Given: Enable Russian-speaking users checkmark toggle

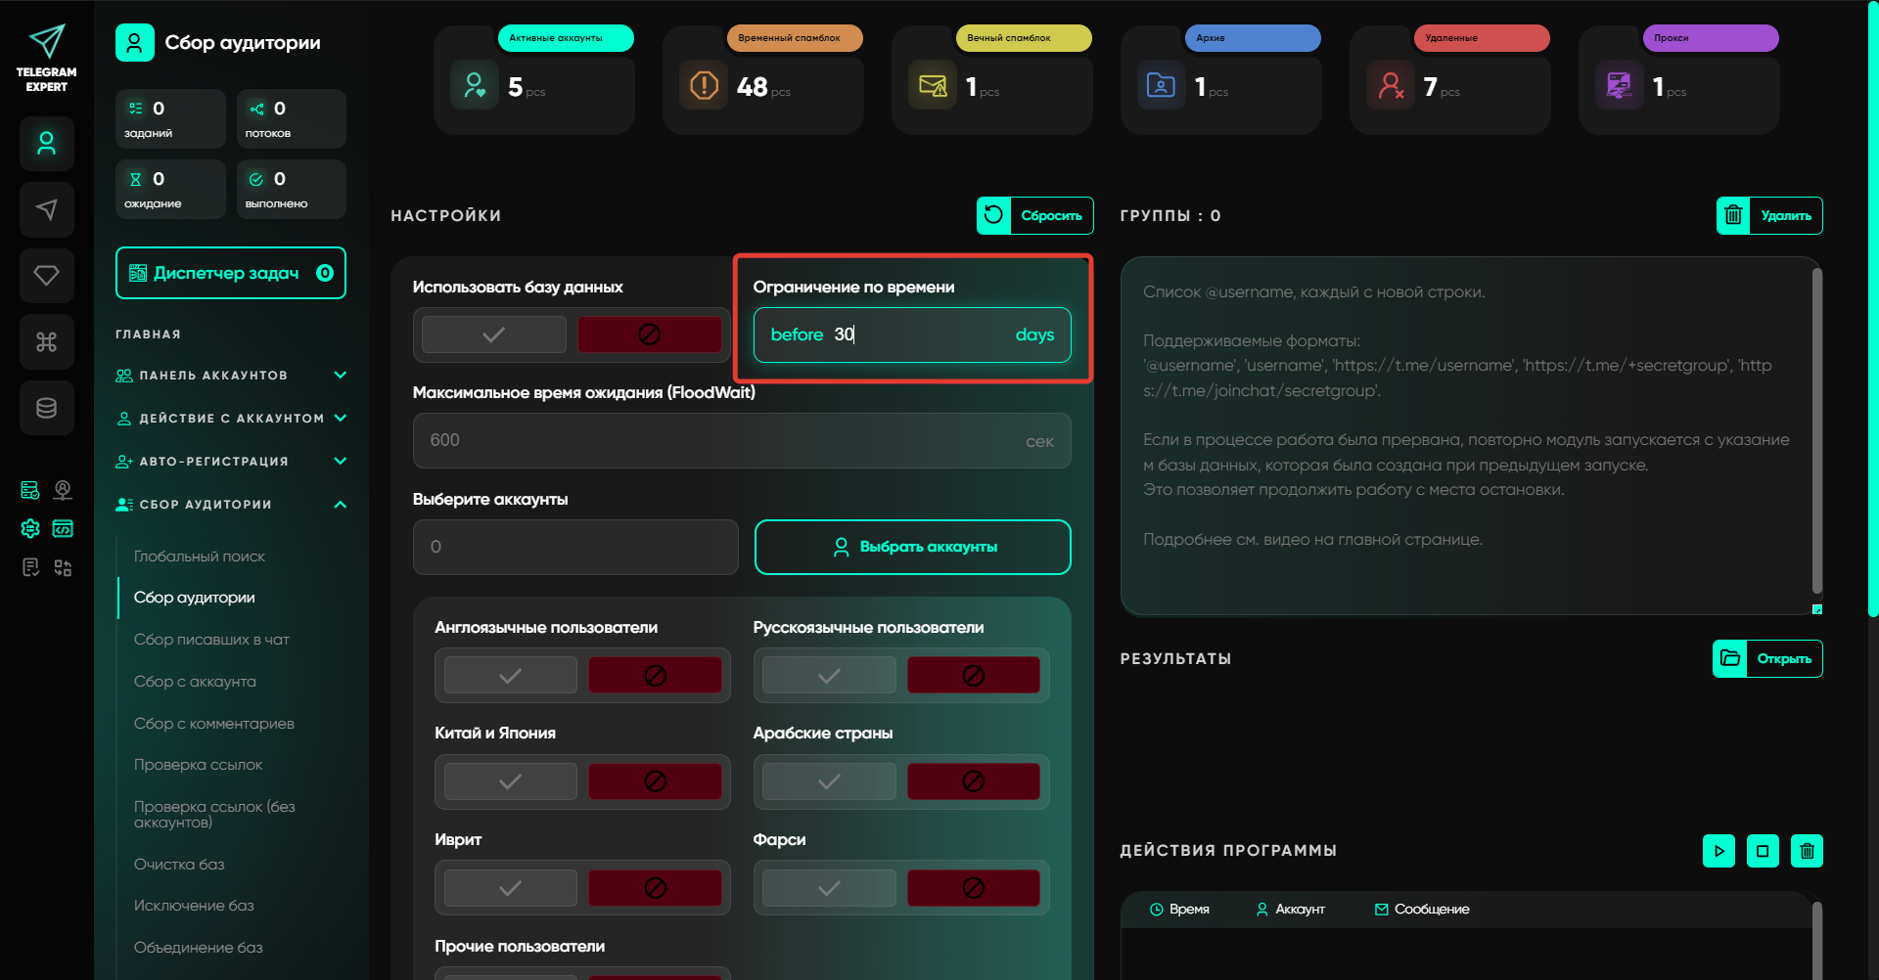Looking at the screenshot, I should pyautogui.click(x=829, y=676).
